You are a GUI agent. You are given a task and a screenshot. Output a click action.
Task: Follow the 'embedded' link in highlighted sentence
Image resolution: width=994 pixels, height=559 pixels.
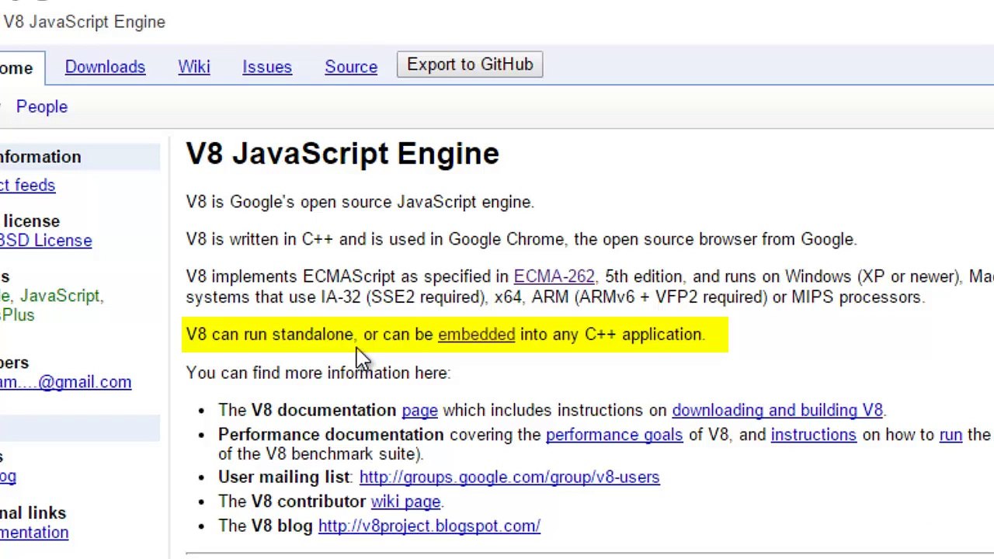476,335
